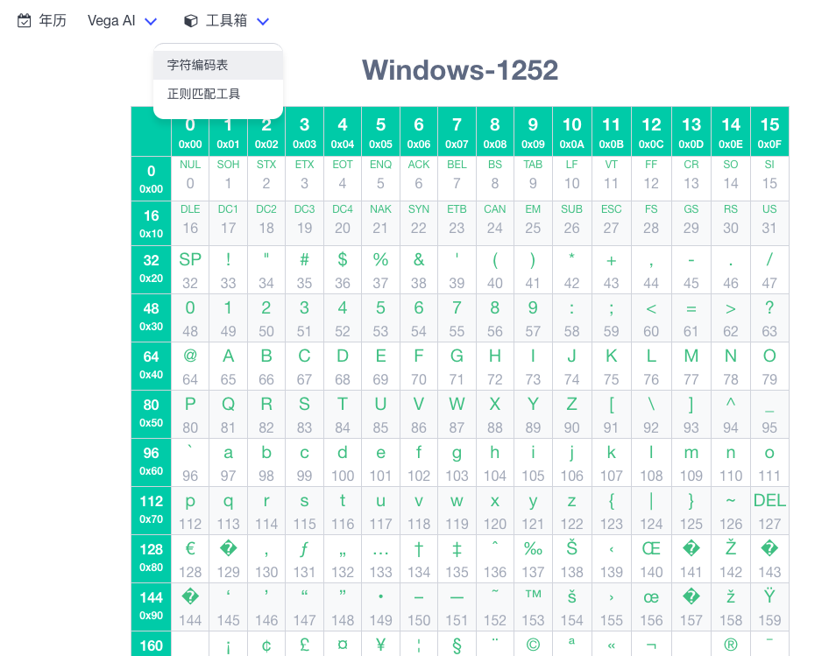836x656 pixels.
Task: Click the undefined character cell with code 129
Action: [228, 559]
